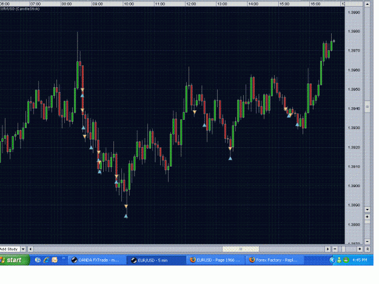
Task: Click the 14:00 time axis label
Action: [253, 4]
